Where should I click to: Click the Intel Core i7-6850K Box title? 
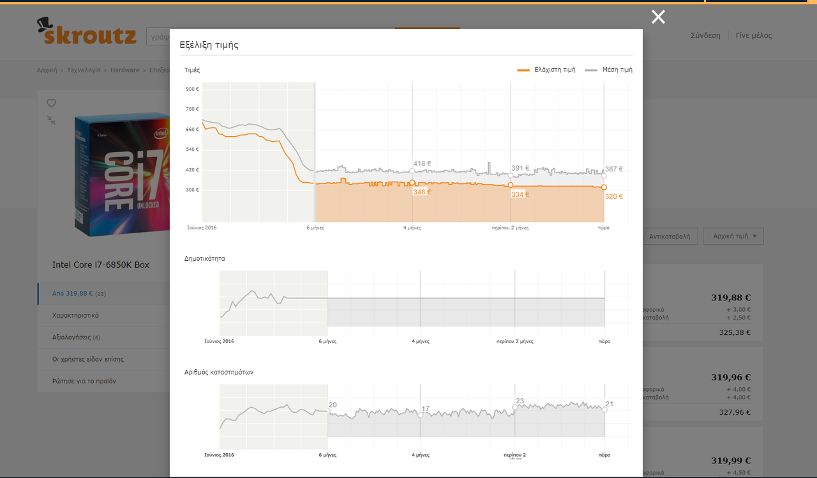point(101,265)
